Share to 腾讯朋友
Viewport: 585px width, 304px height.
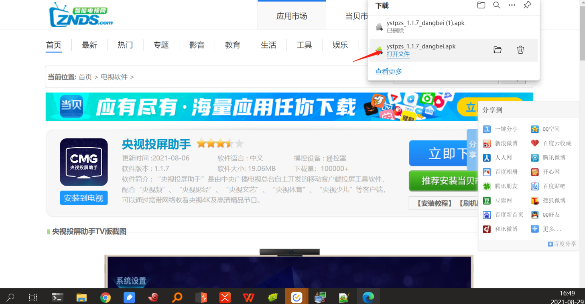500,186
